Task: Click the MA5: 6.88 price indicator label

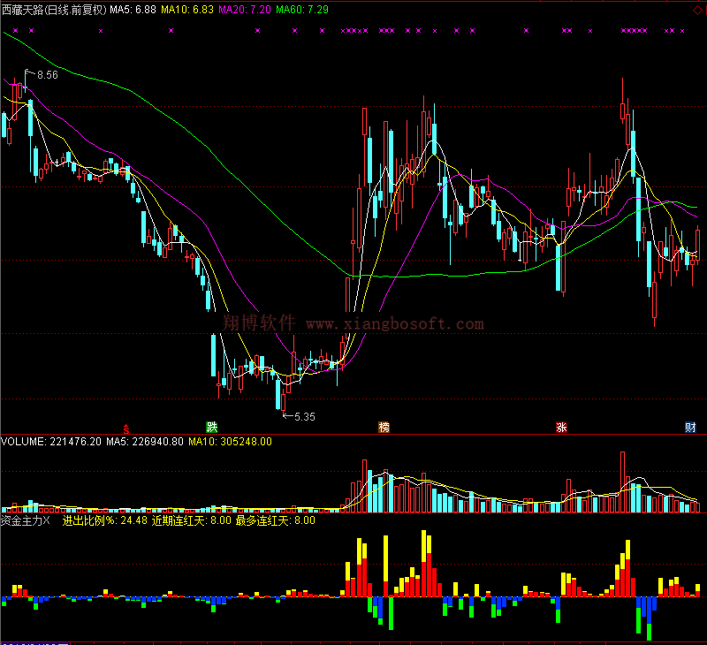Action: coord(133,10)
